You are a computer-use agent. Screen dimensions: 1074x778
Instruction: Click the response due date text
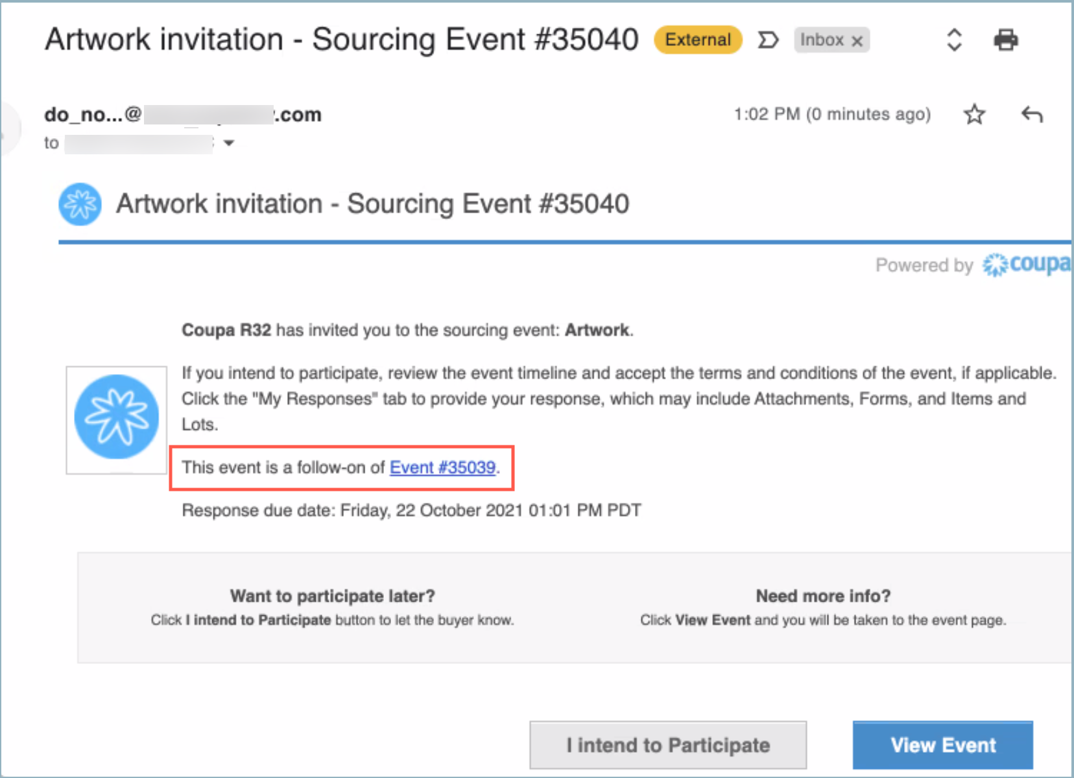pyautogui.click(x=411, y=510)
